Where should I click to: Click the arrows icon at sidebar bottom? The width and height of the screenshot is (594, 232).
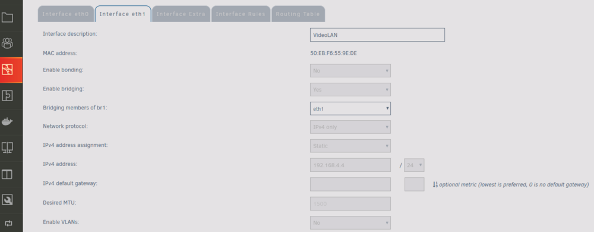pyautogui.click(x=8, y=223)
